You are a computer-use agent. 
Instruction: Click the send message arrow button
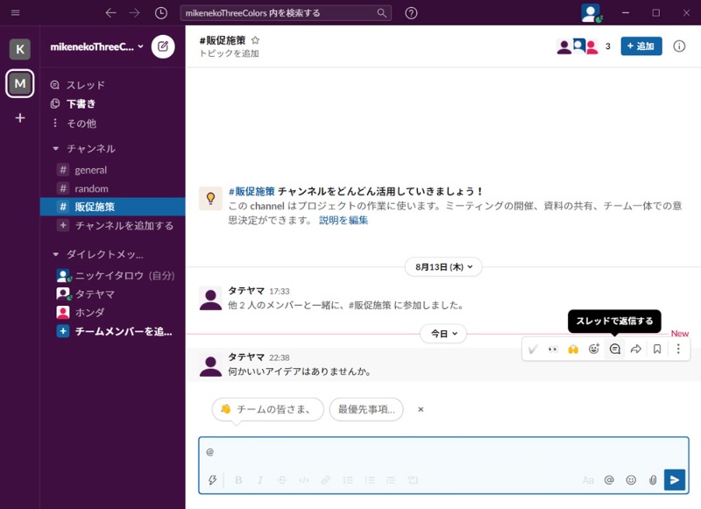tap(674, 479)
